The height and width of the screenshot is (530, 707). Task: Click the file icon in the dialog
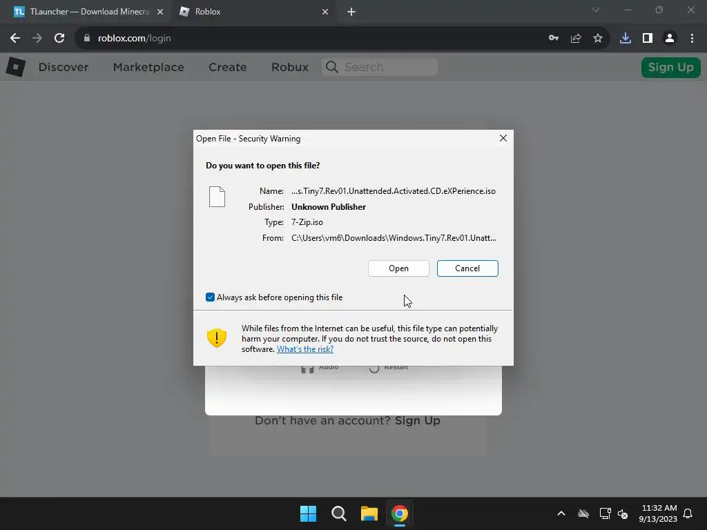217,197
